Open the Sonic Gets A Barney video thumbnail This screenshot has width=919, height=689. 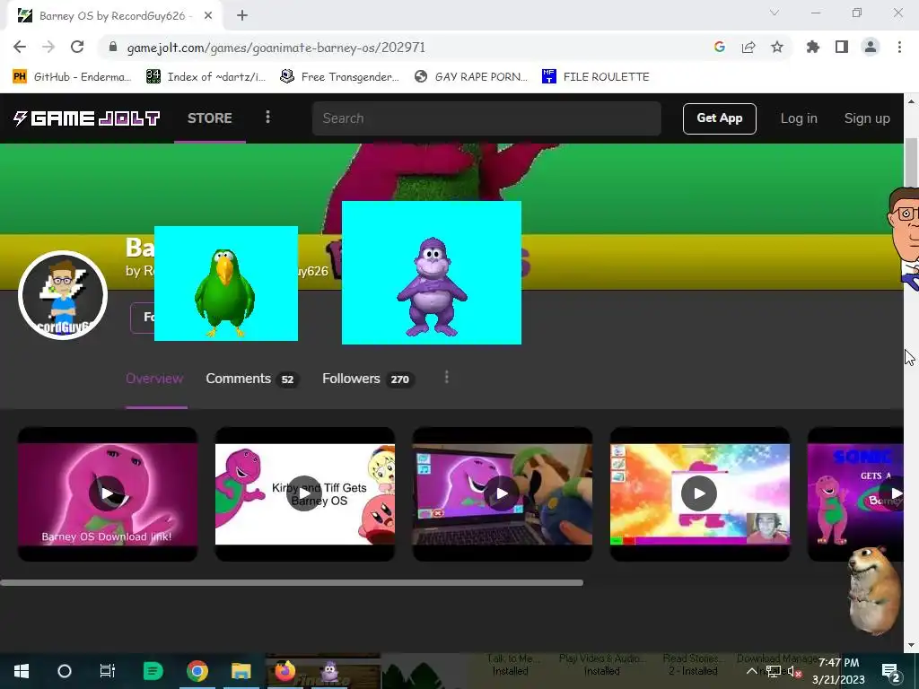click(855, 493)
